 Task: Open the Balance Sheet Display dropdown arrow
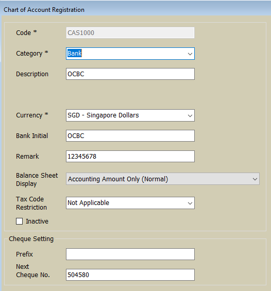(255, 179)
